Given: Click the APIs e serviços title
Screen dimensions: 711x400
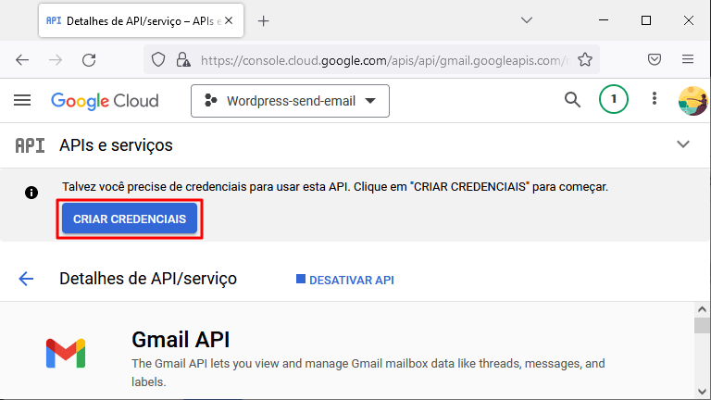Looking at the screenshot, I should (x=116, y=145).
